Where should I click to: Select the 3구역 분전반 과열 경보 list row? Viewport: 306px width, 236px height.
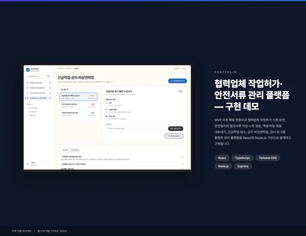78,106
